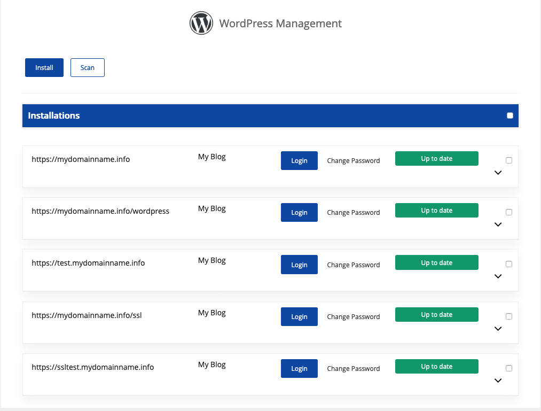Change Password for mydomainname.info/wordpress
This screenshot has width=541, height=411.
click(x=353, y=213)
